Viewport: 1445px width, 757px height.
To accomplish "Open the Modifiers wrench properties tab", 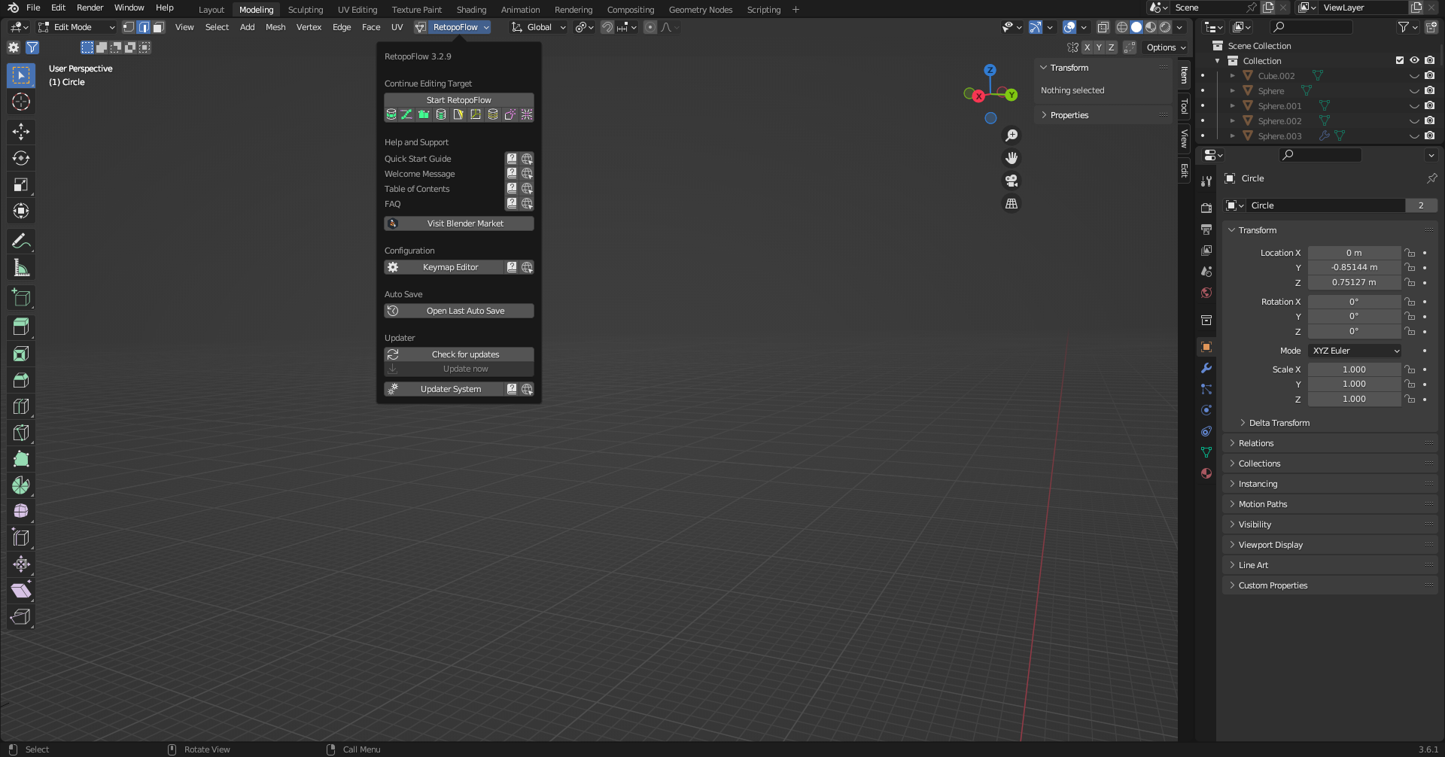I will coord(1206,368).
